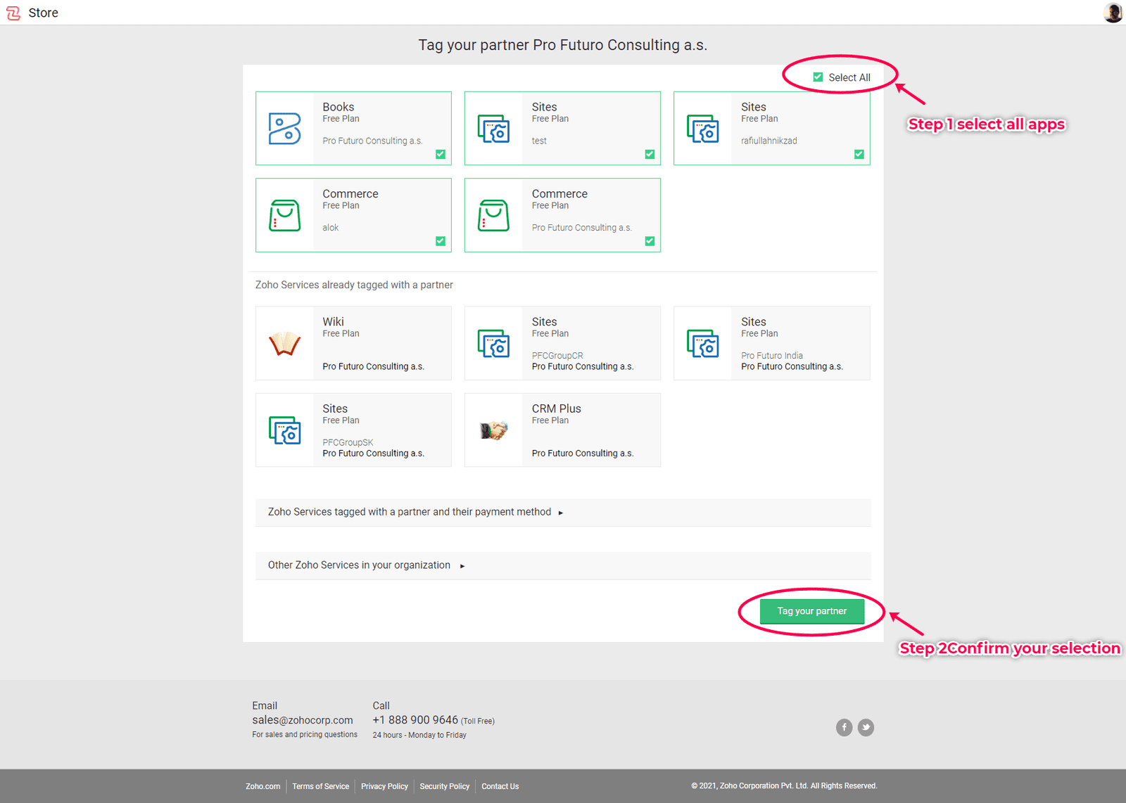Click the 'alok' commerce store name
The image size is (1126, 803).
(331, 228)
